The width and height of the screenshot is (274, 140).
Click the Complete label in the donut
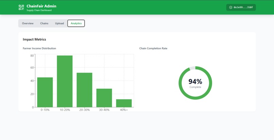pos(195,87)
